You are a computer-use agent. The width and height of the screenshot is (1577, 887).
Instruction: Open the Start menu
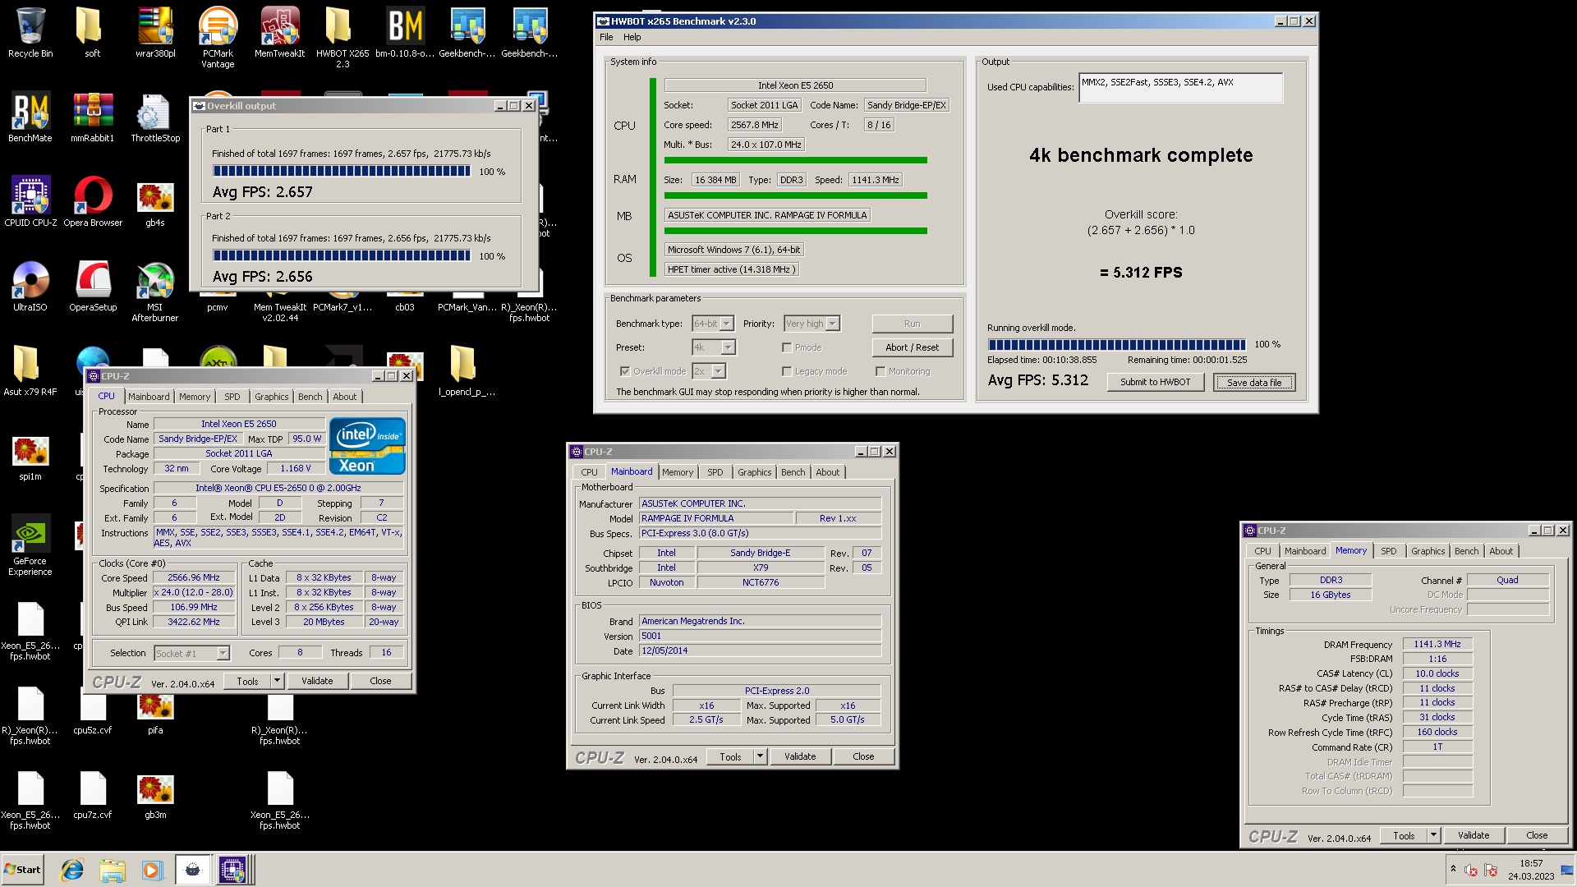point(23,870)
